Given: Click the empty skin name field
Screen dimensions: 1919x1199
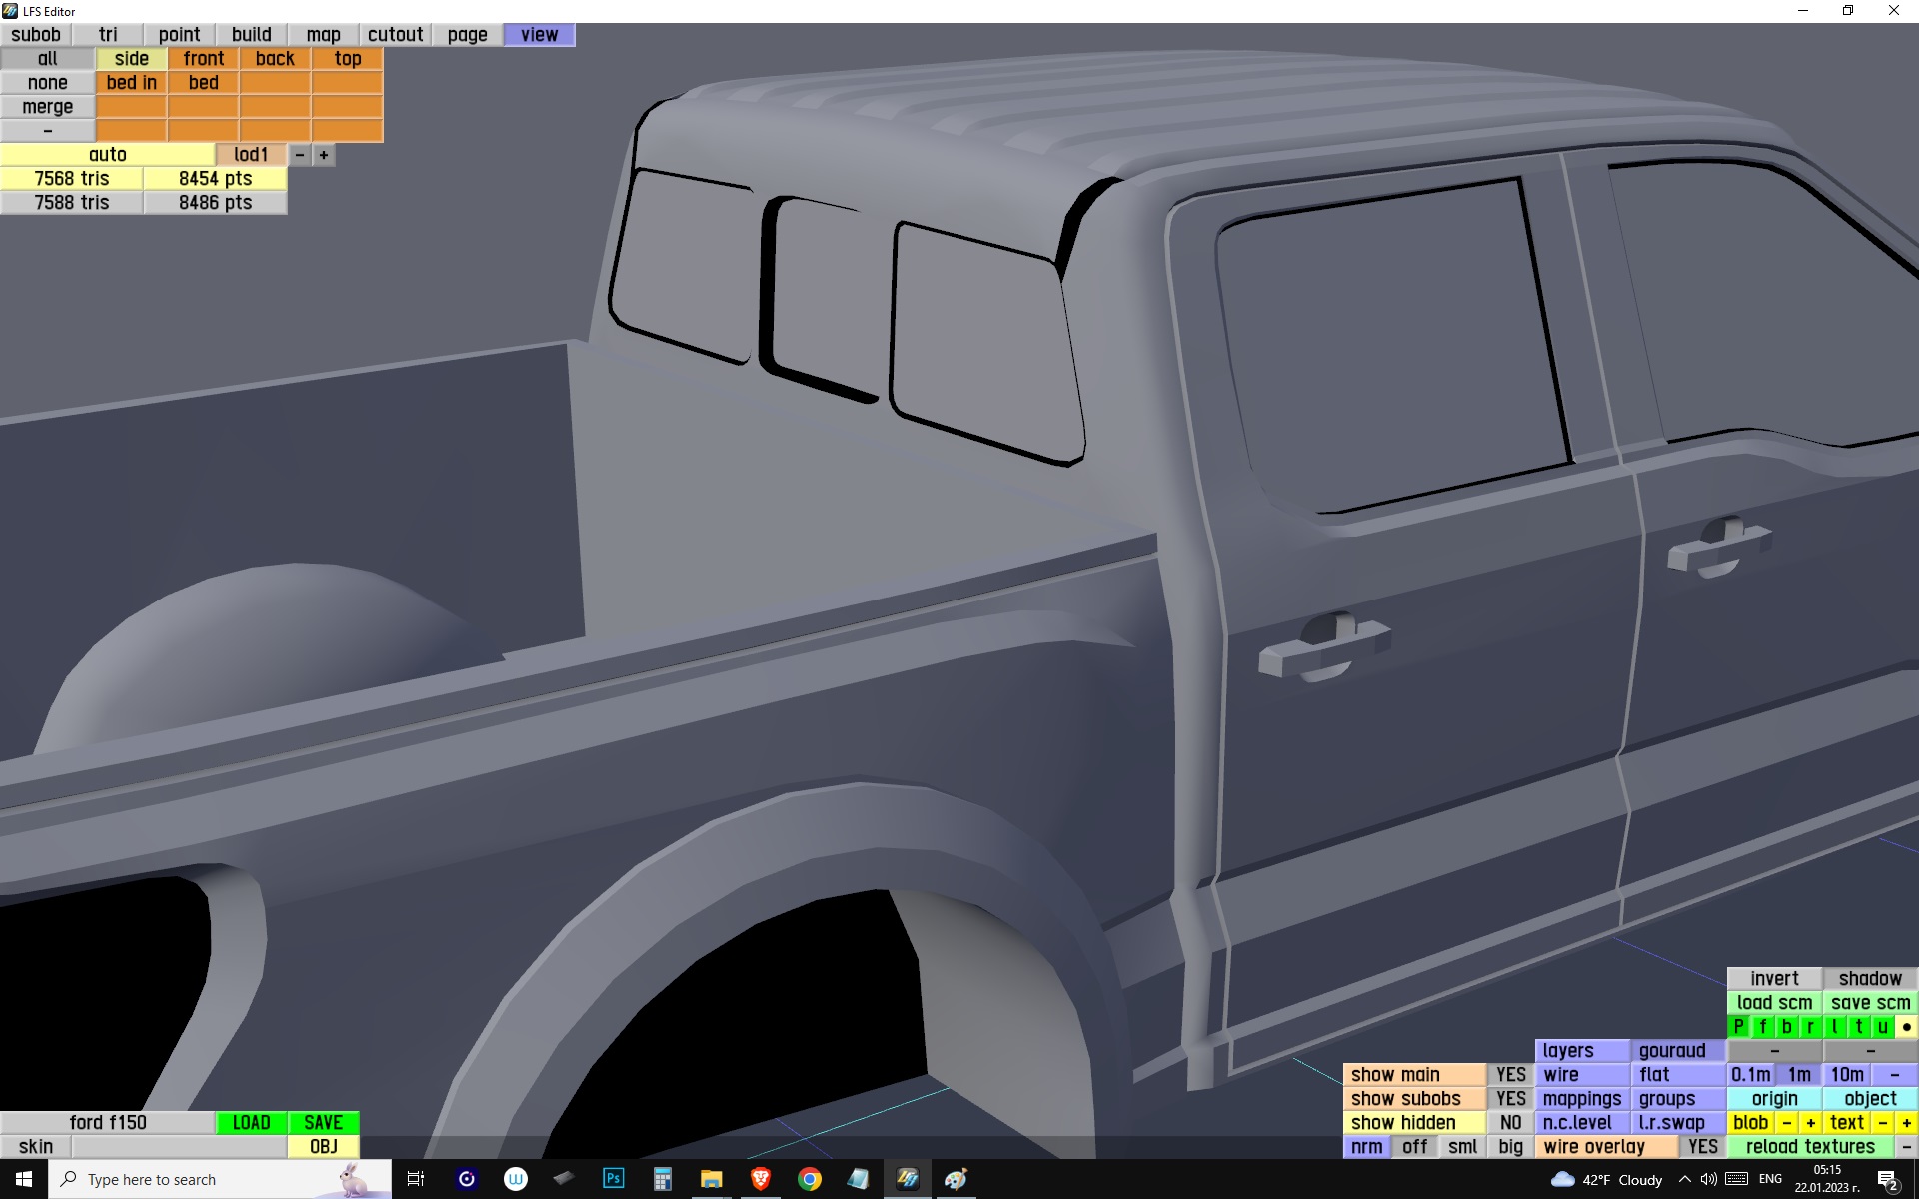Looking at the screenshot, I should tap(179, 1146).
